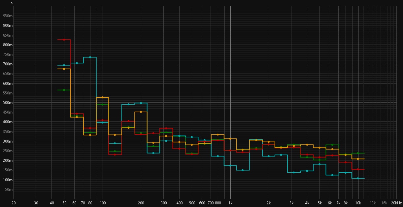Select the cyan data point in the 6.3 kHz band
The image size is (403, 207).
(x=332, y=175)
